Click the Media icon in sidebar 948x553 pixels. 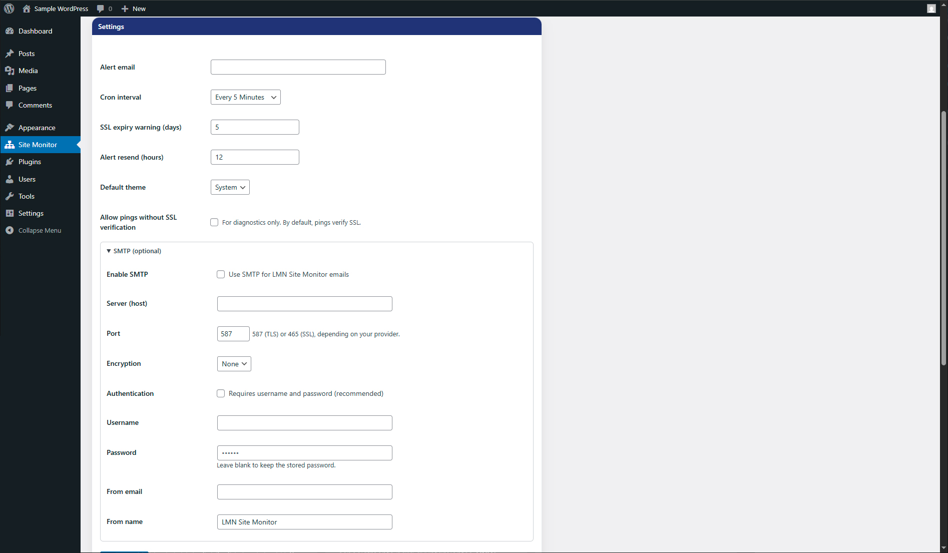pyautogui.click(x=10, y=71)
